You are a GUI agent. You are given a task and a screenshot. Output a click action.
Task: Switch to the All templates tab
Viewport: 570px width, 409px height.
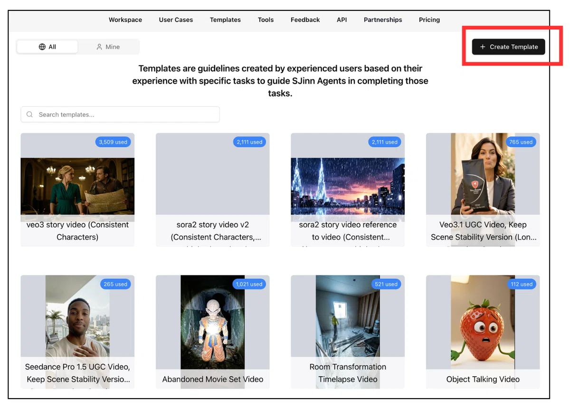click(47, 47)
